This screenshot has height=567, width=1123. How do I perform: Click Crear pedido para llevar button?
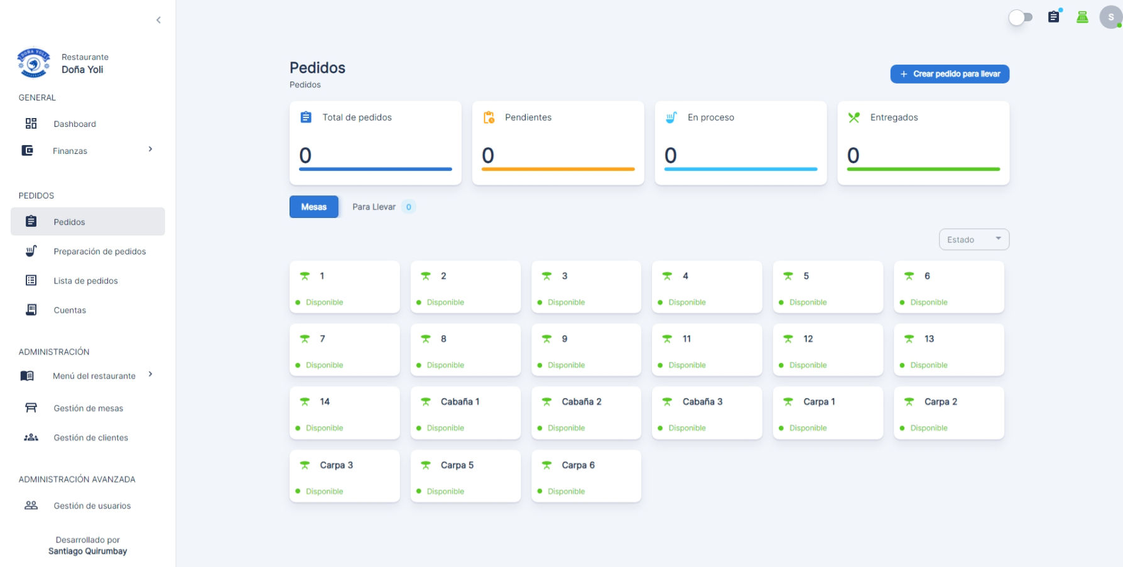pos(950,74)
